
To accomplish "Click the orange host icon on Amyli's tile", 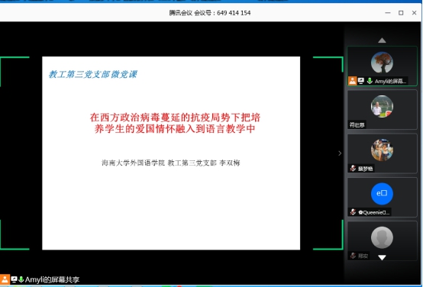I will 352,81.
